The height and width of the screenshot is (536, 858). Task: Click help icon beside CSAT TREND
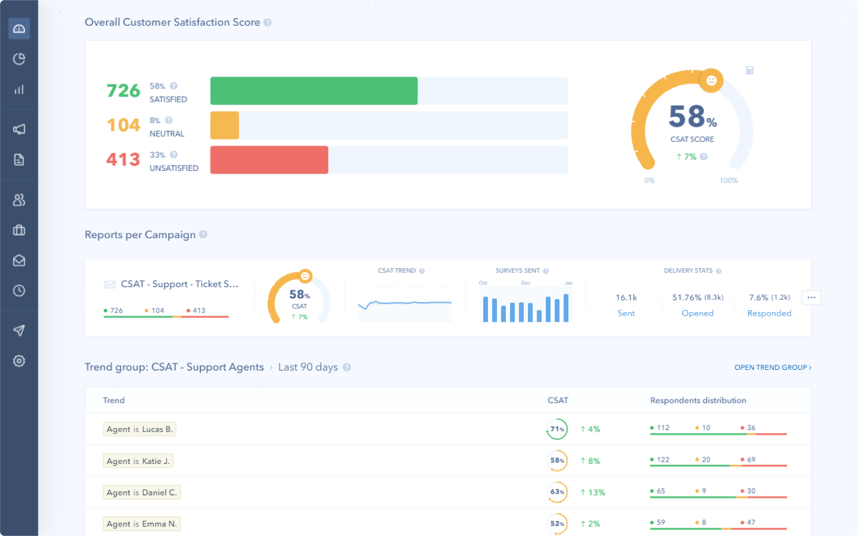422,271
